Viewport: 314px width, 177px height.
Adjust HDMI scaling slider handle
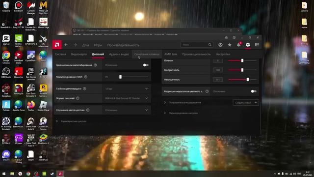tap(120, 77)
